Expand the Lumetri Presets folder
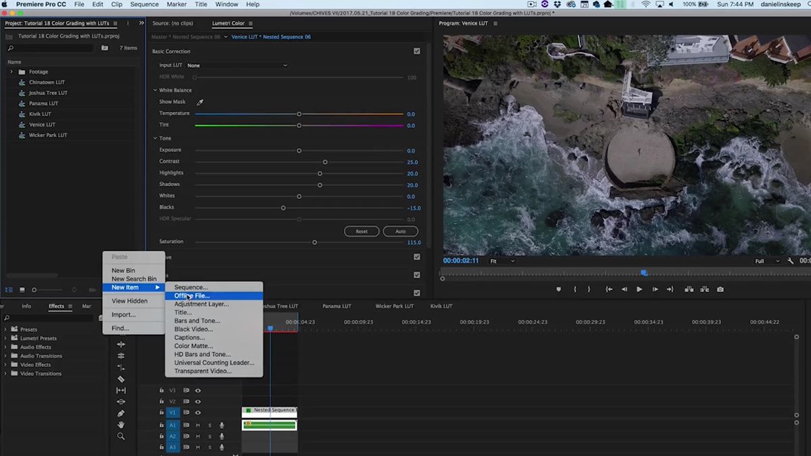Viewport: 811px width, 456px height. [x=6, y=338]
